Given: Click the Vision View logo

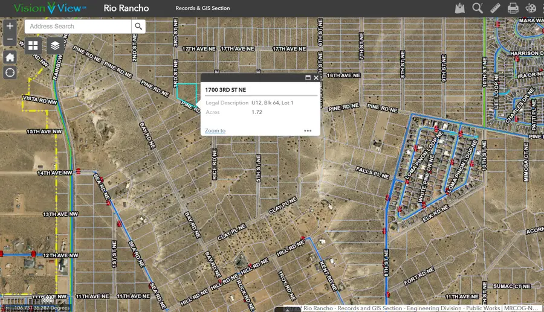Looking at the screenshot, I should (50, 8).
